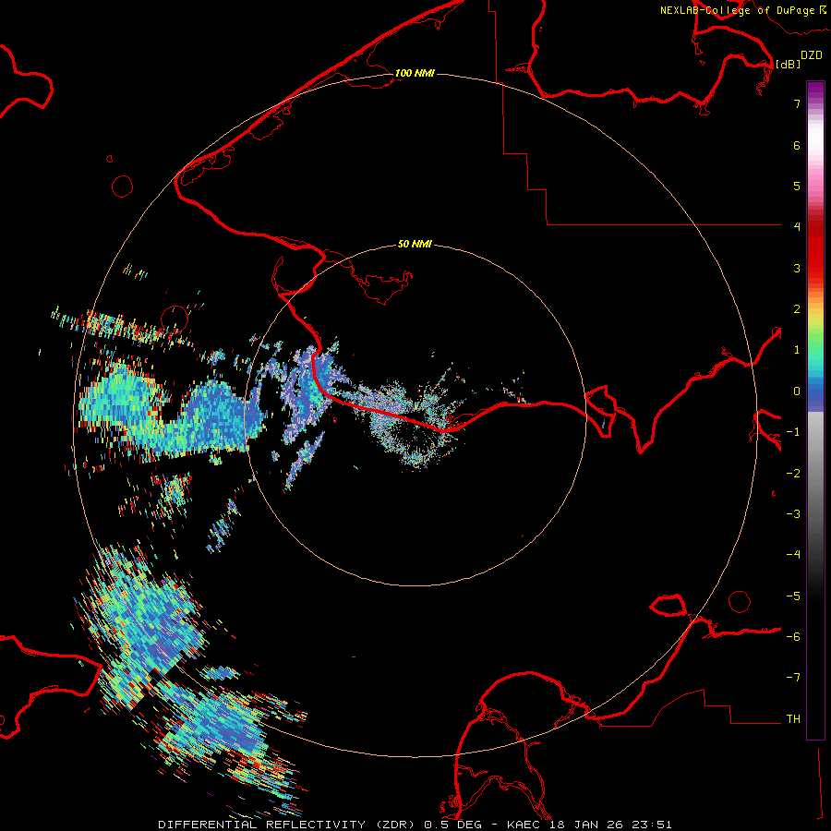Click the 2 value on the scale
This screenshot has height=831, width=831.
(797, 309)
